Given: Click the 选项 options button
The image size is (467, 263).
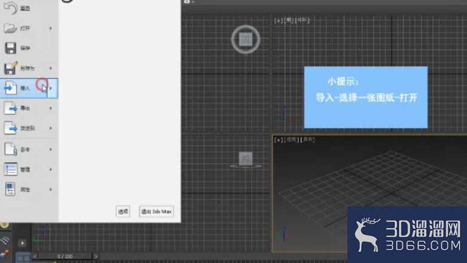Looking at the screenshot, I should point(123,212).
